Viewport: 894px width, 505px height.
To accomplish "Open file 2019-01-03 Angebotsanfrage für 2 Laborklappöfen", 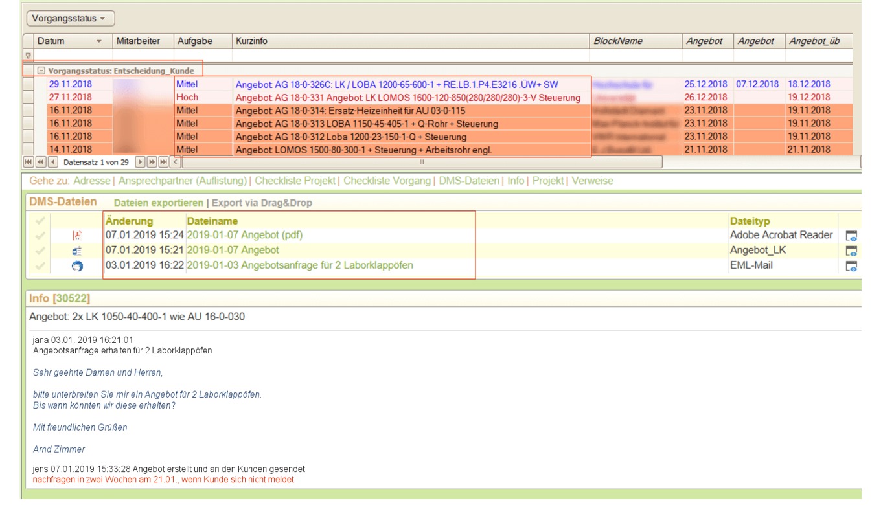I will [x=299, y=265].
